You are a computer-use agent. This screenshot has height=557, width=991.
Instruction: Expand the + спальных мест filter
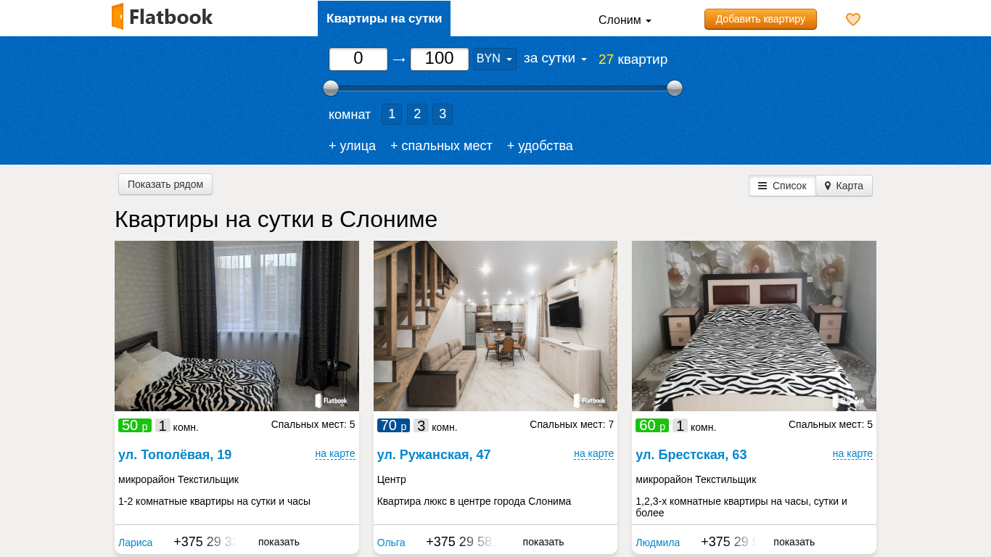click(x=441, y=146)
